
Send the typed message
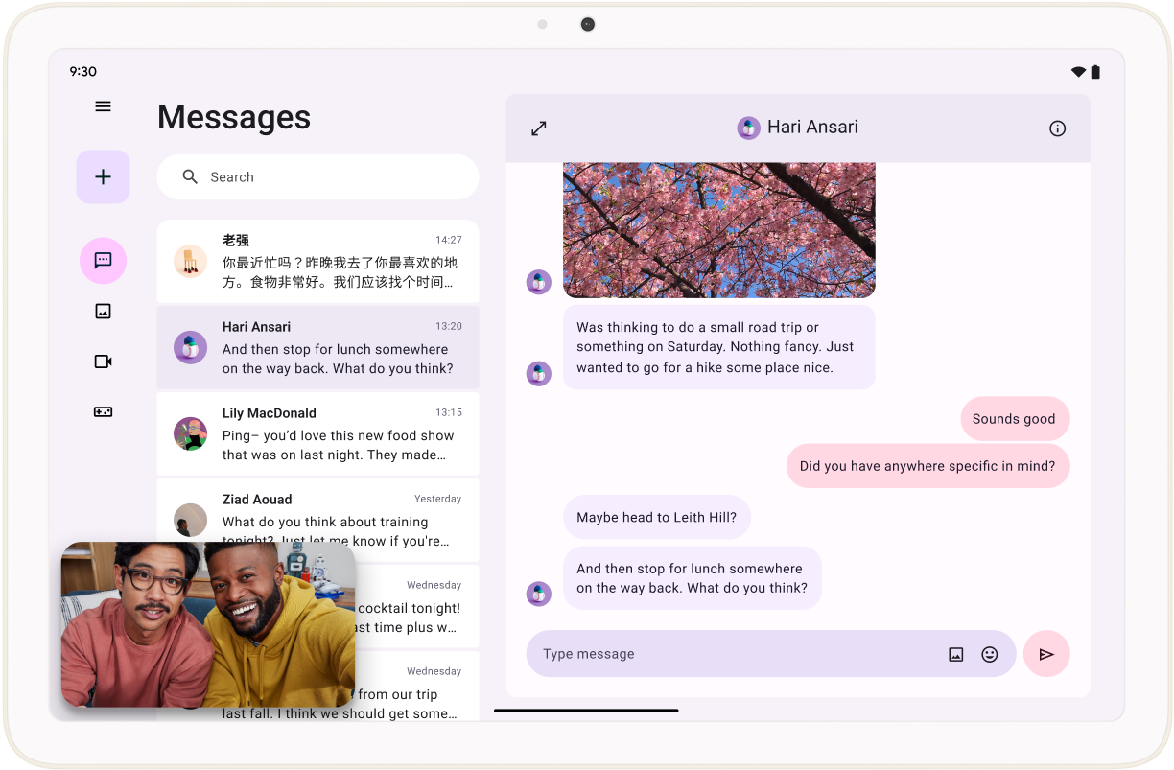(x=1046, y=654)
